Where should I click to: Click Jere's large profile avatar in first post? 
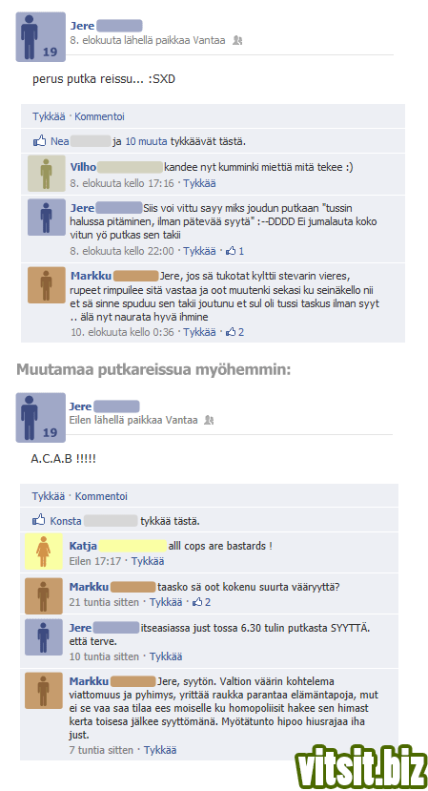(x=41, y=37)
